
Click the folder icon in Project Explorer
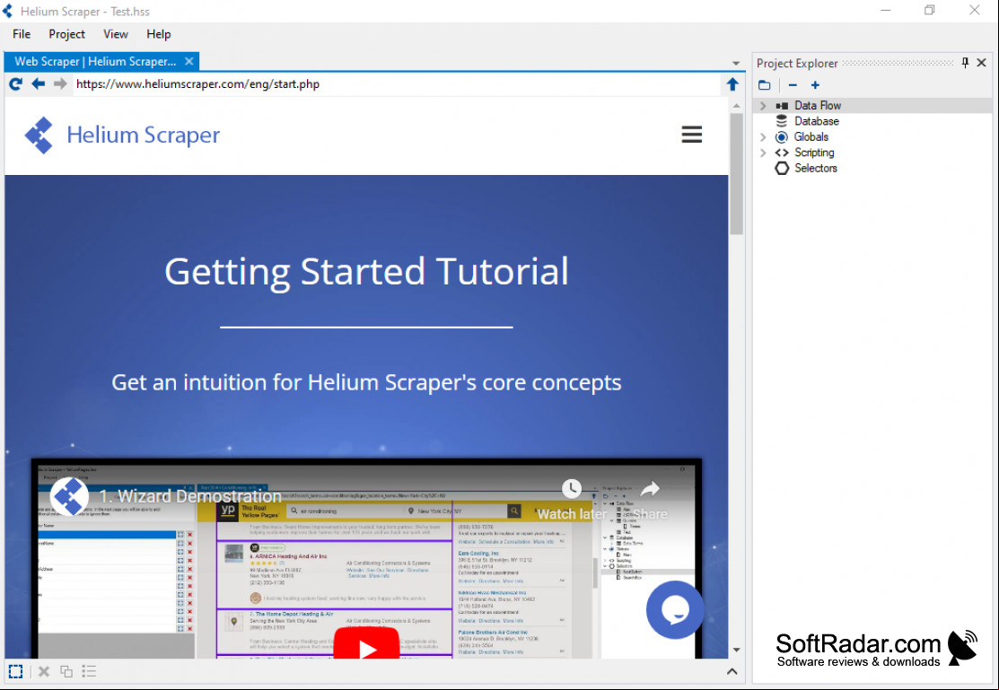tap(765, 84)
